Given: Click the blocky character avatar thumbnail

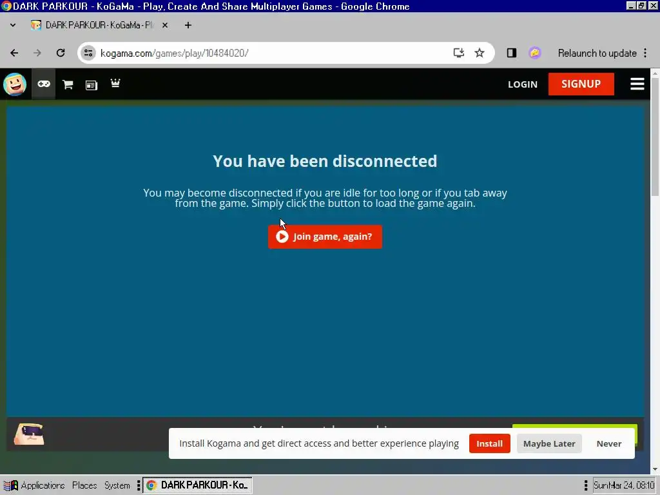Looking at the screenshot, I should coord(28,434).
